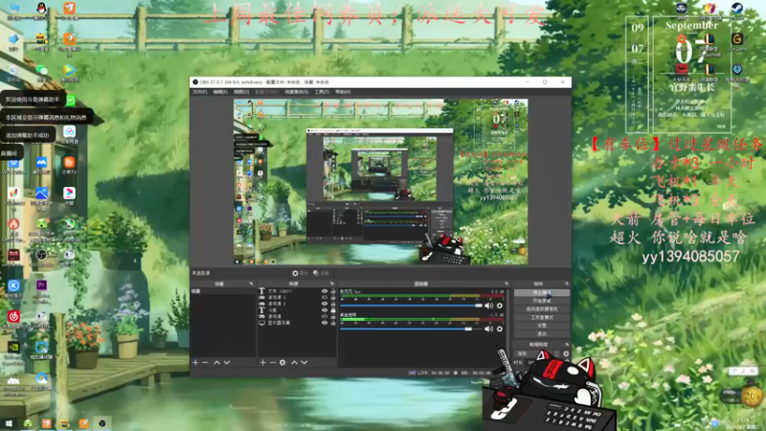Pop out the Sources dock panel
The height and width of the screenshot is (431, 766).
click(331, 284)
